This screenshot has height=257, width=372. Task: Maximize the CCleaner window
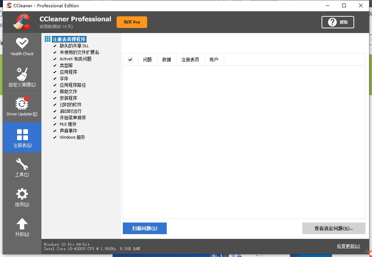[x=344, y=5]
